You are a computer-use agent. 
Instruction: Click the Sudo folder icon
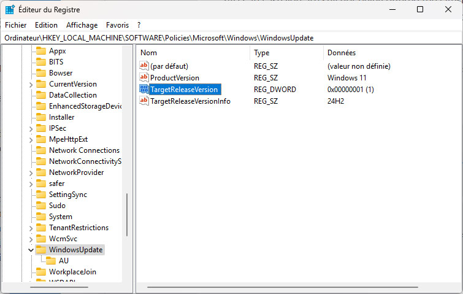tap(41, 206)
